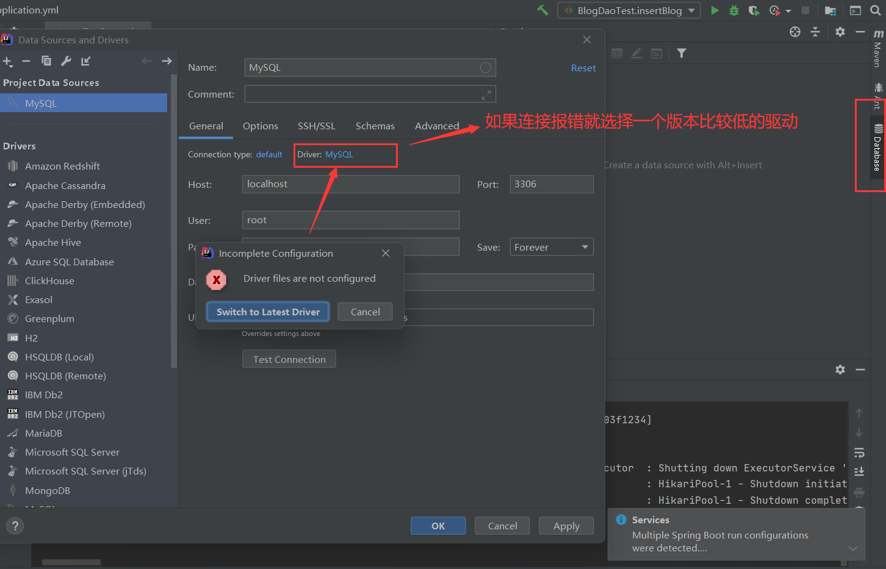Screen dimensions: 886x569
Task: Click Switch to Latest Driver button
Action: (x=268, y=312)
